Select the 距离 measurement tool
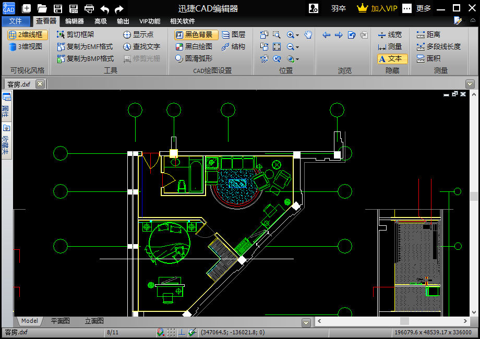This screenshot has width=480, height=339. 428,34
